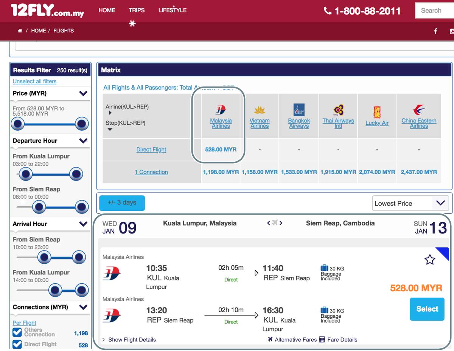This screenshot has height=351, width=454.
Task: Go to HOME in breadcrumb
Action: 38,31
